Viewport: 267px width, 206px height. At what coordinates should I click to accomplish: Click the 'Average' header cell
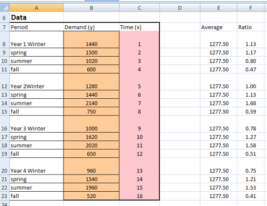click(219, 27)
